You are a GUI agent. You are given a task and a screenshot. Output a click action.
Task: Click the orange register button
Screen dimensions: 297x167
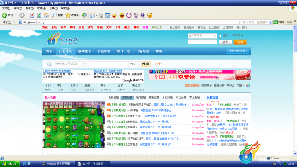point(240,42)
